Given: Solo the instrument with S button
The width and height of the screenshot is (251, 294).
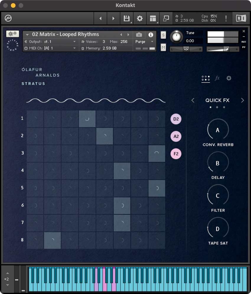Looking at the screenshot, I should pyautogui.click(x=163, y=35).
